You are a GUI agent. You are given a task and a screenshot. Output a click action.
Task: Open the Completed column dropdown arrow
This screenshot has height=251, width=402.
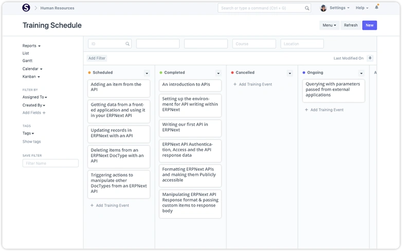218,73
